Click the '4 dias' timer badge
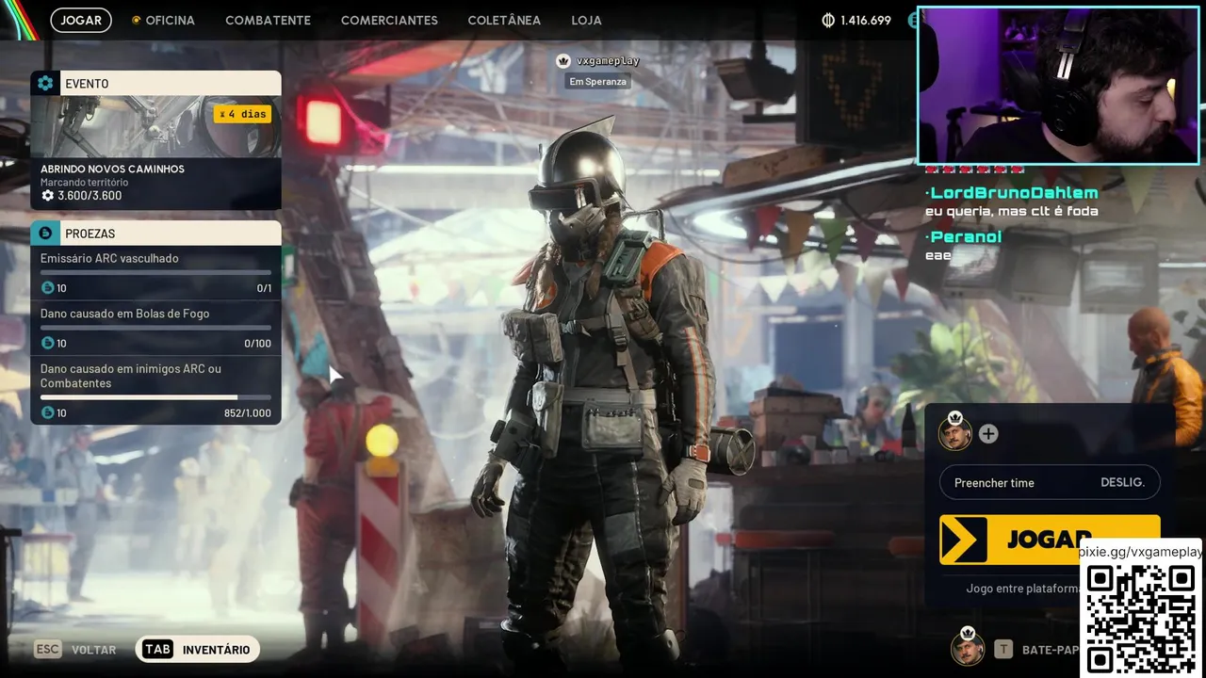 [x=242, y=114]
